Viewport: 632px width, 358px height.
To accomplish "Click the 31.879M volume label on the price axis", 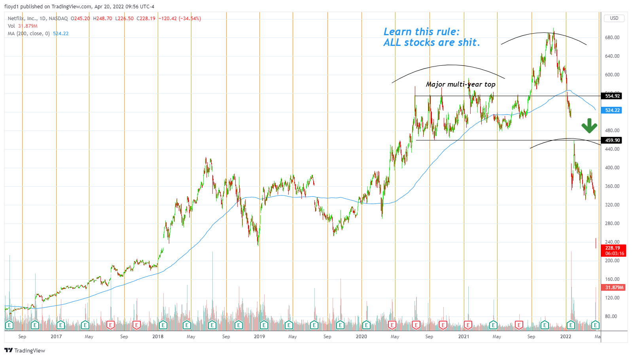I will point(613,288).
